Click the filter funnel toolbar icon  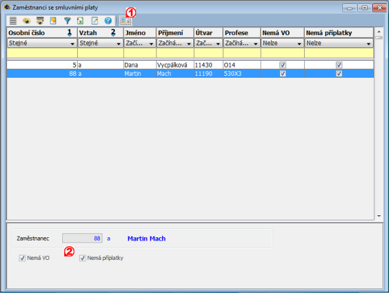click(67, 21)
